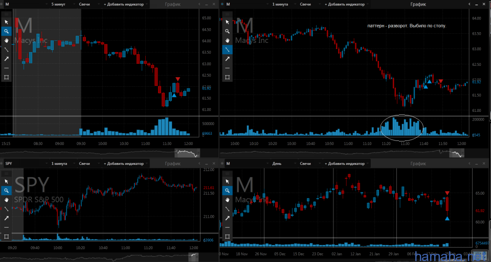Click the left arrow button in the daily panel header
This screenshot has width=491, height=262.
coord(469,163)
